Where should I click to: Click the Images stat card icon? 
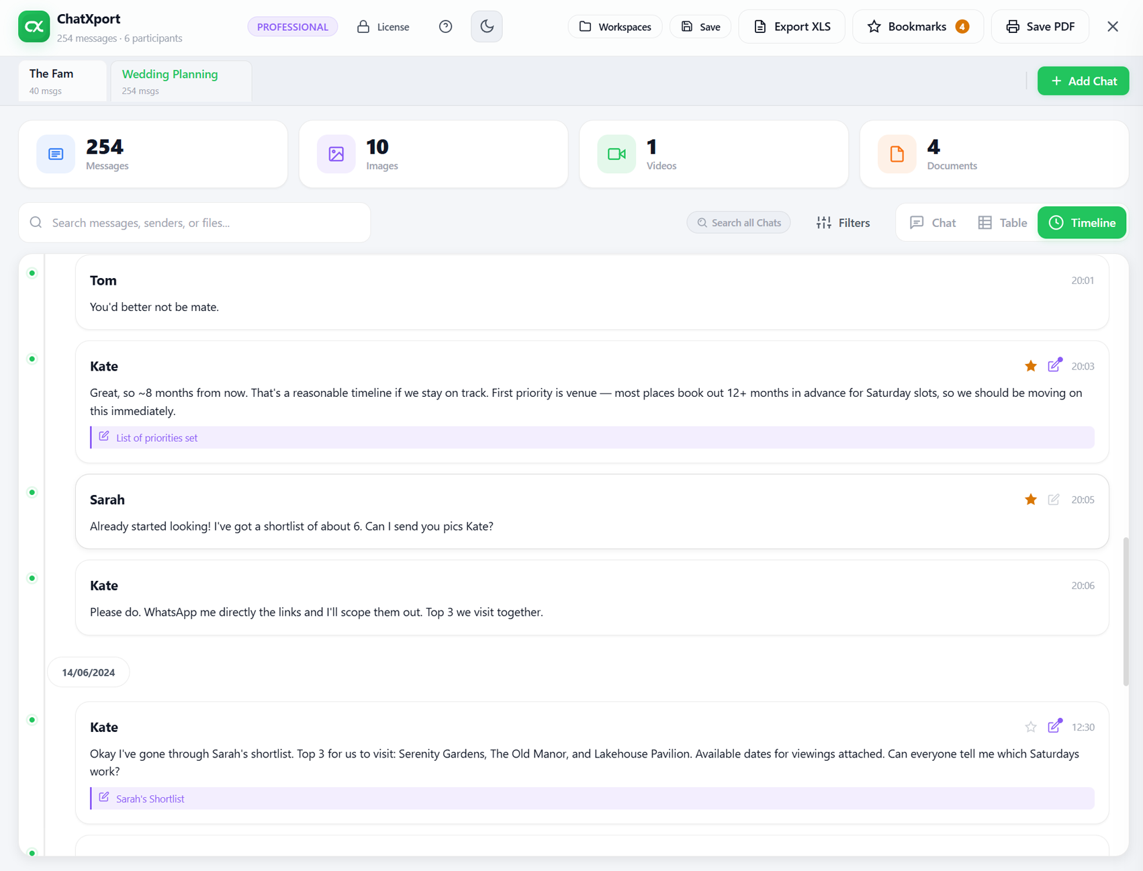pos(336,154)
